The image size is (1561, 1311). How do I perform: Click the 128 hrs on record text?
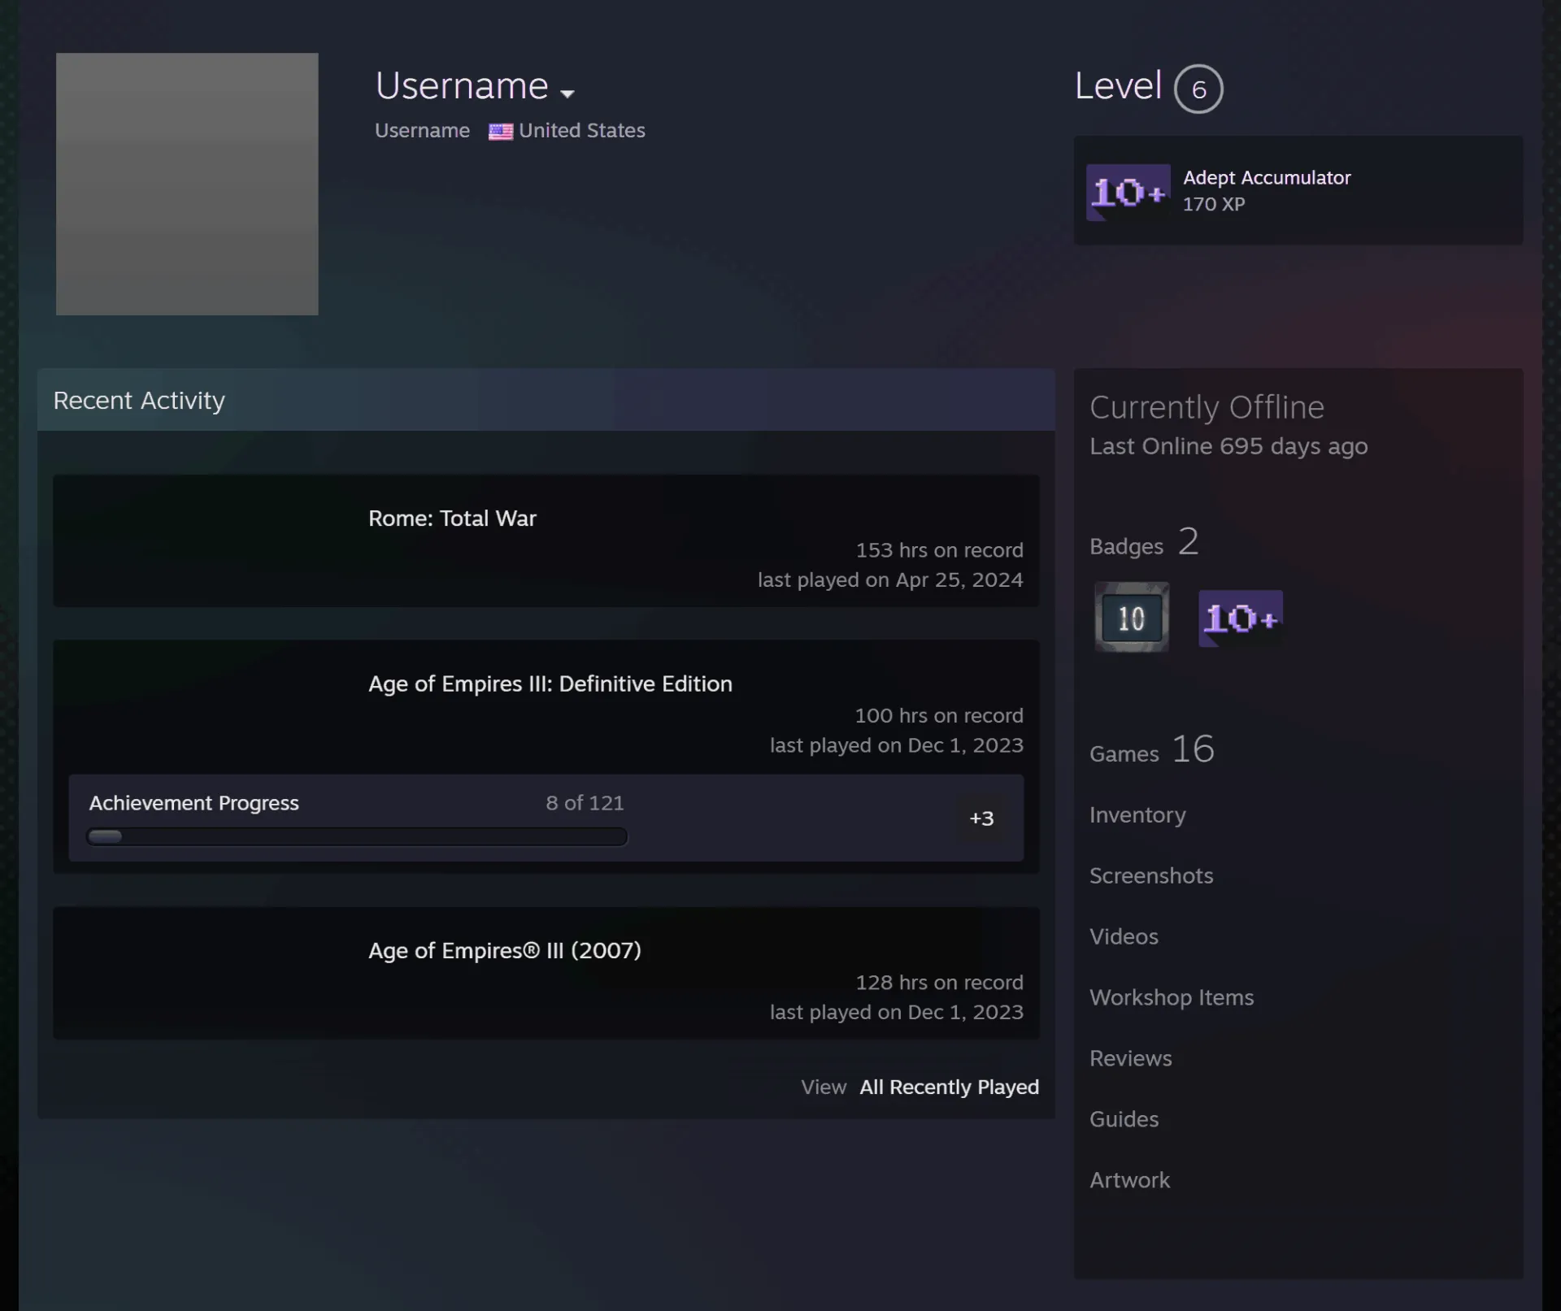point(939,983)
